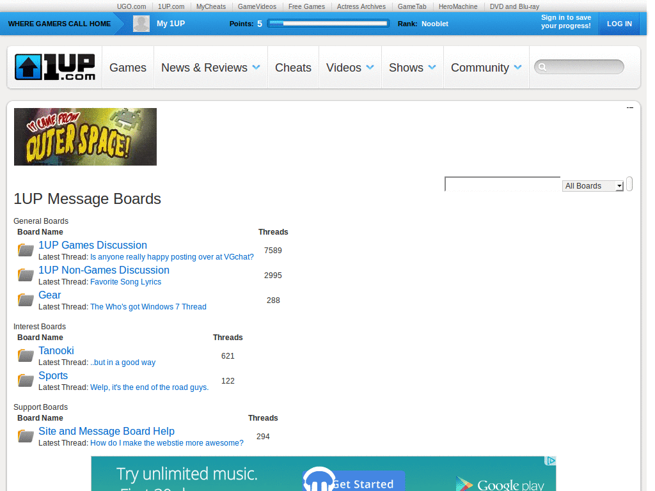The width and height of the screenshot is (655, 491).
Task: Open the Tanooki board
Action: 56,351
